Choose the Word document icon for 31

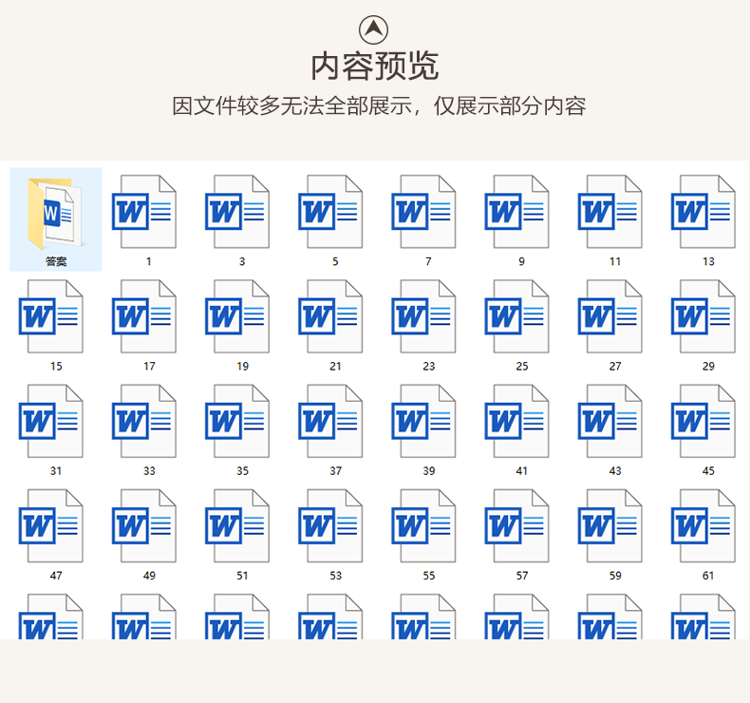click(50, 421)
